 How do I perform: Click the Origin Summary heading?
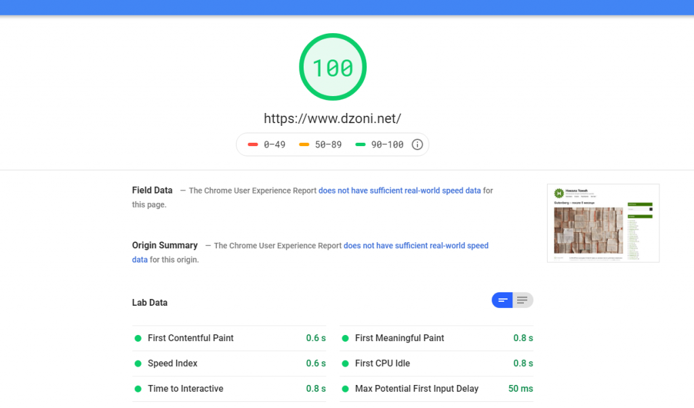click(165, 246)
